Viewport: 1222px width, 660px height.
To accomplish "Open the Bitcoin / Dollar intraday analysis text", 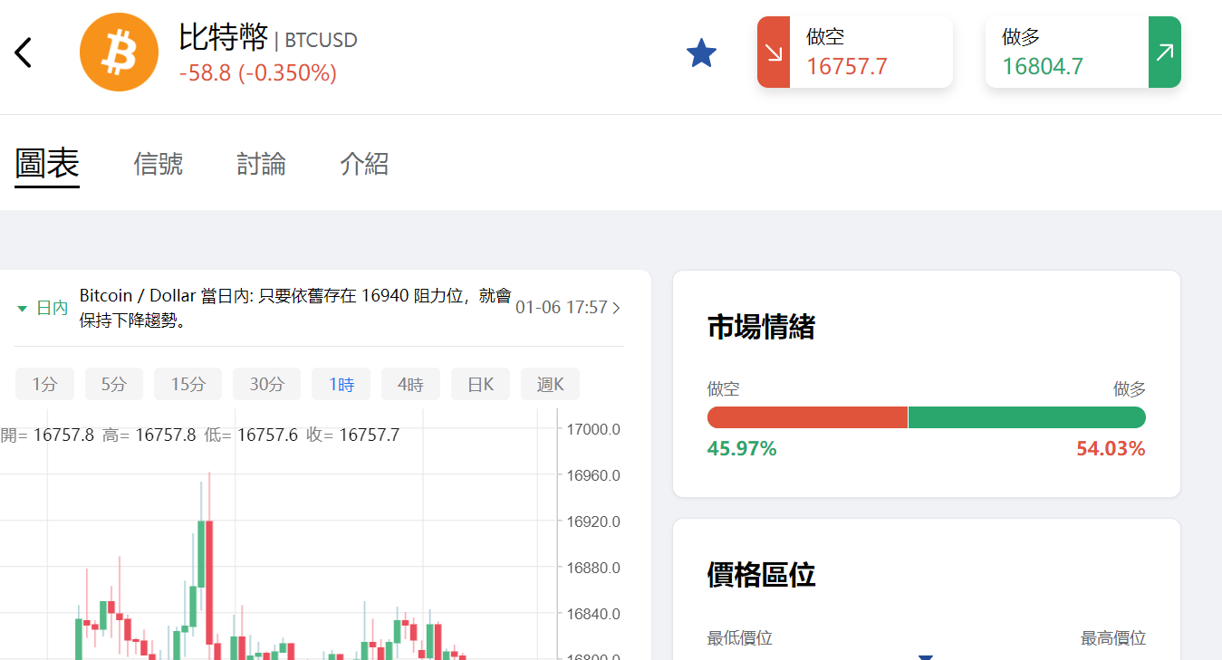I will (x=295, y=308).
